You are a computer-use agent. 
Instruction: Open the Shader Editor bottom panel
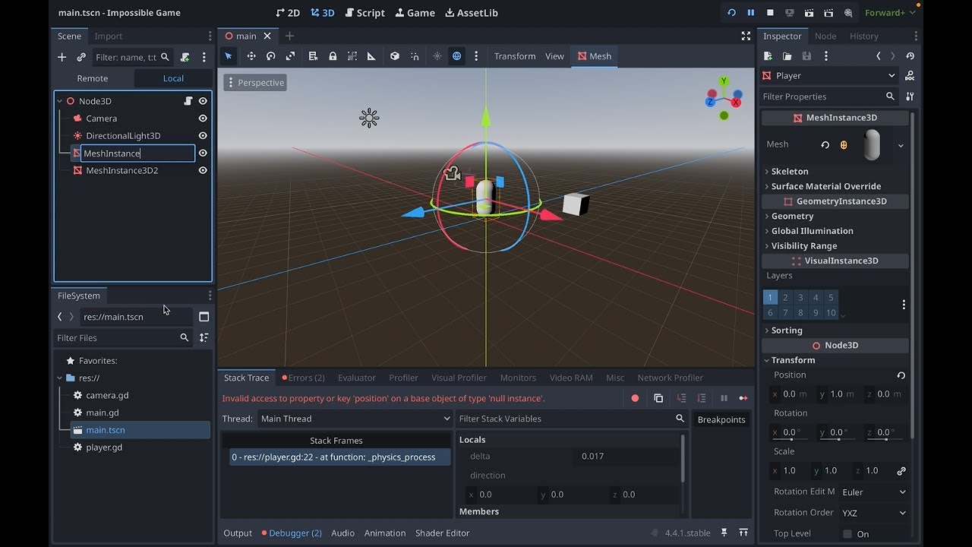[x=443, y=533]
